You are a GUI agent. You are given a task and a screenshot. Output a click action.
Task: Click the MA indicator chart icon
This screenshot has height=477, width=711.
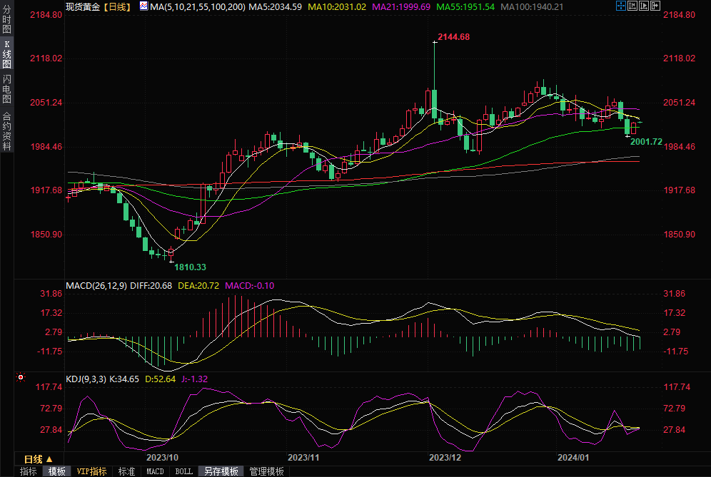point(143,6)
